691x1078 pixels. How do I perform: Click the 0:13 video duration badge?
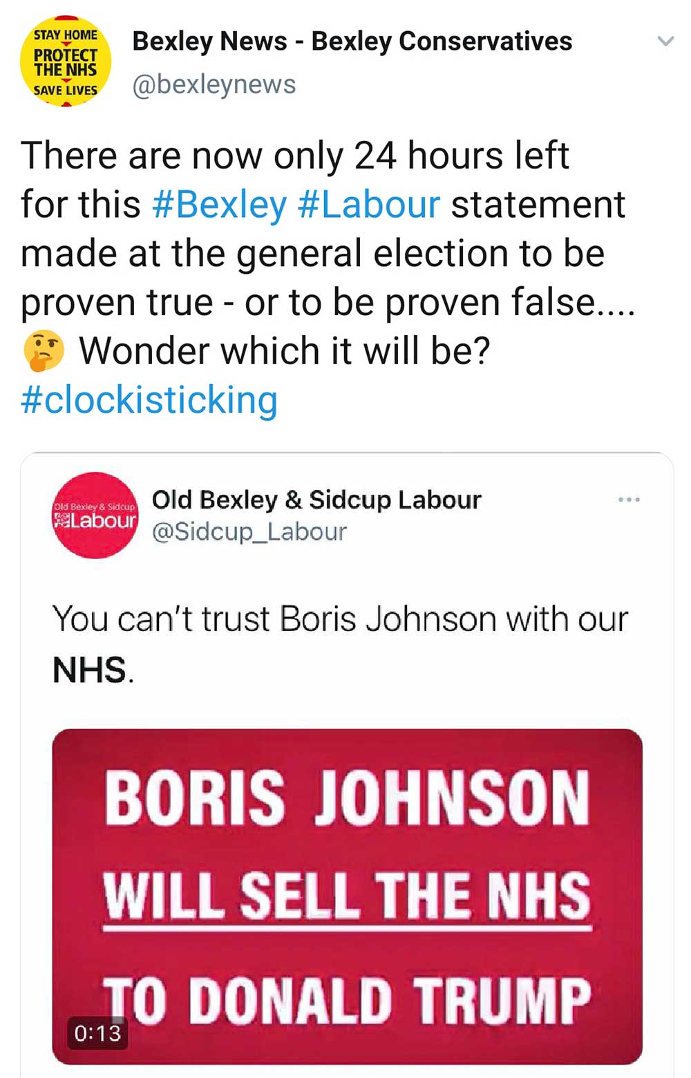(97, 1033)
